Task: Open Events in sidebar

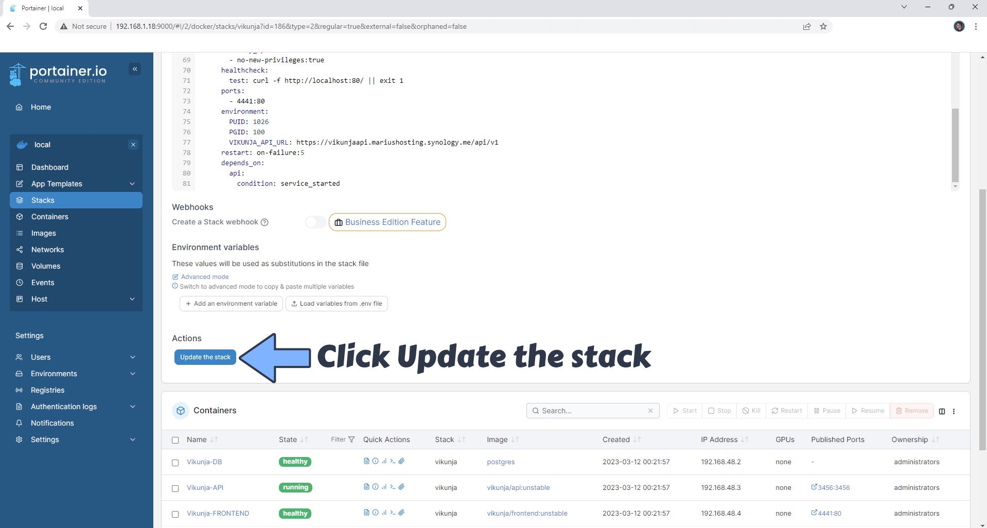Action: tap(76, 283)
